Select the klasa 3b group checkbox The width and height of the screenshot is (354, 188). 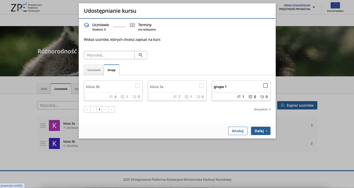[138, 86]
